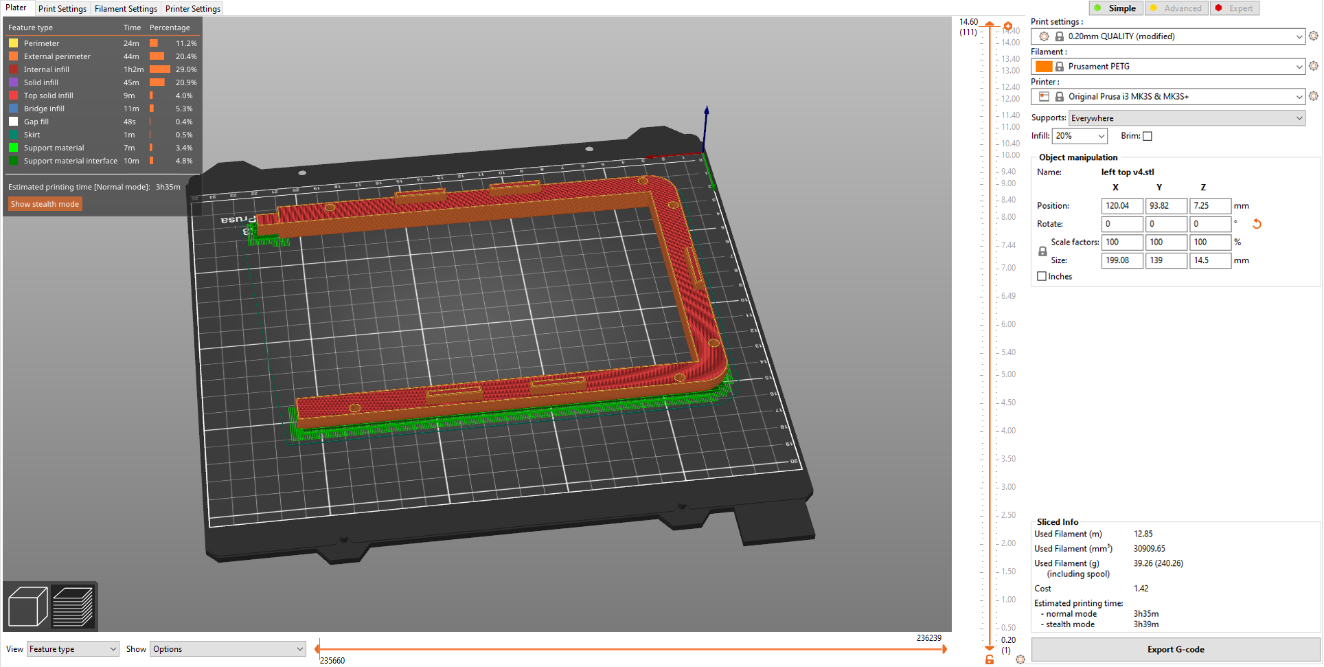Open Print settings gear options
Screen dimensions: 1324x667
pyautogui.click(x=1314, y=36)
